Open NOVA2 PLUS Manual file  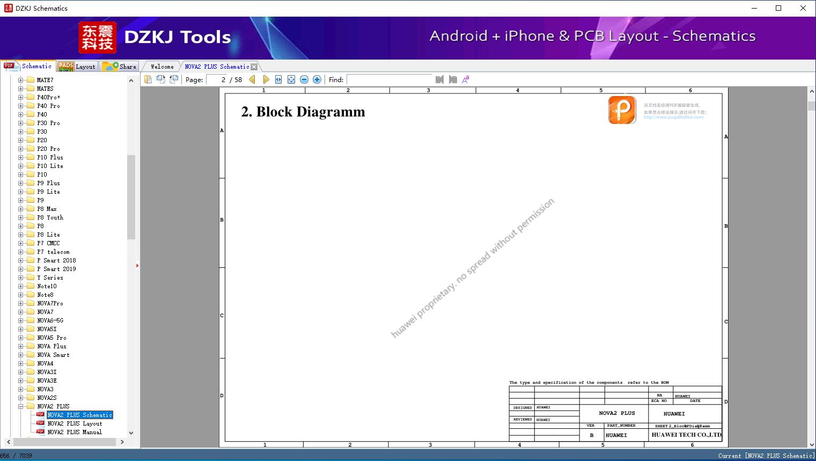coord(75,432)
